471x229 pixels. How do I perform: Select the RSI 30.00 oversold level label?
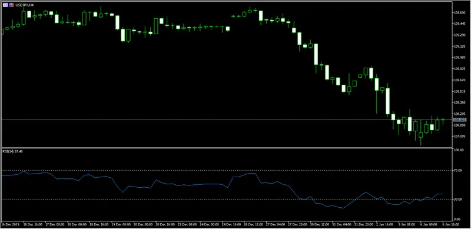coord(457,199)
